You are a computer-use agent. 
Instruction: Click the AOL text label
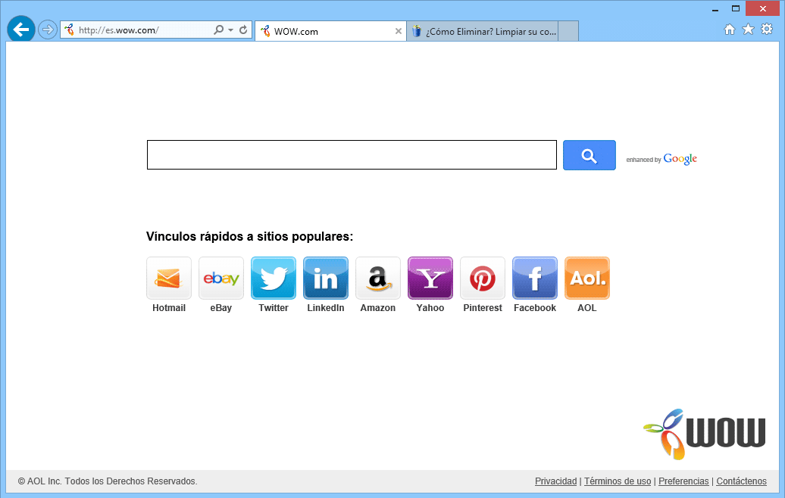tap(587, 308)
